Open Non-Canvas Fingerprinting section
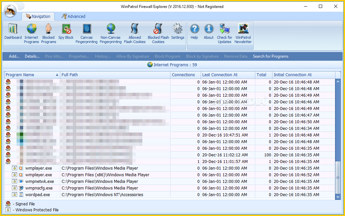This screenshot has width=345, height=216. [x=111, y=33]
